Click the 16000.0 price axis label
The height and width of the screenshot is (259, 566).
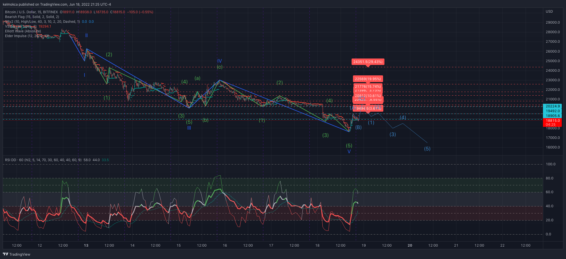tap(553, 147)
